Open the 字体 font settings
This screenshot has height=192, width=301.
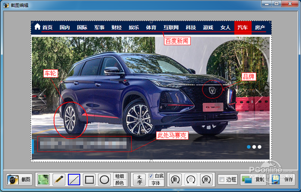coord(156,183)
